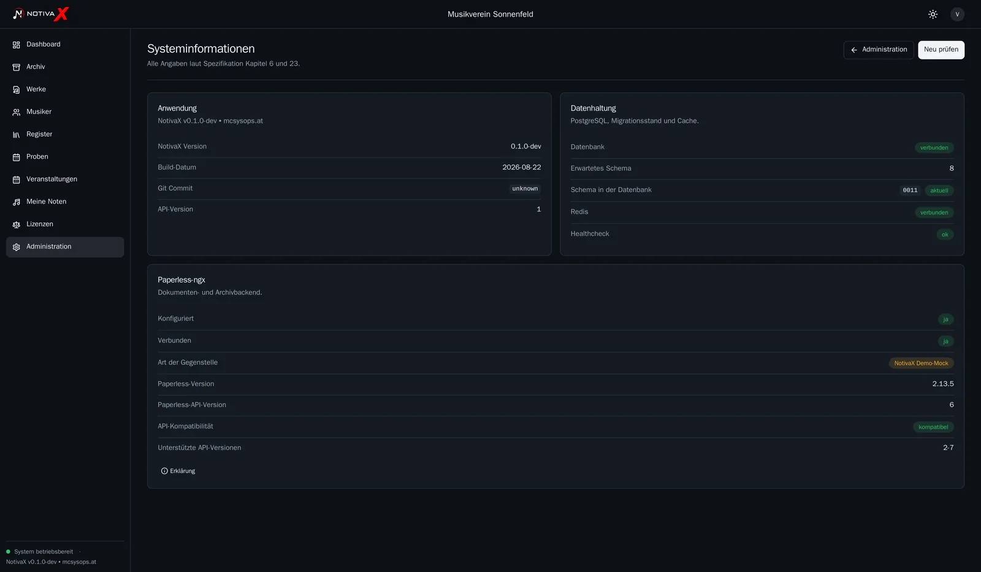Click the 'Art der Gegenstelle' row label

[x=188, y=362]
